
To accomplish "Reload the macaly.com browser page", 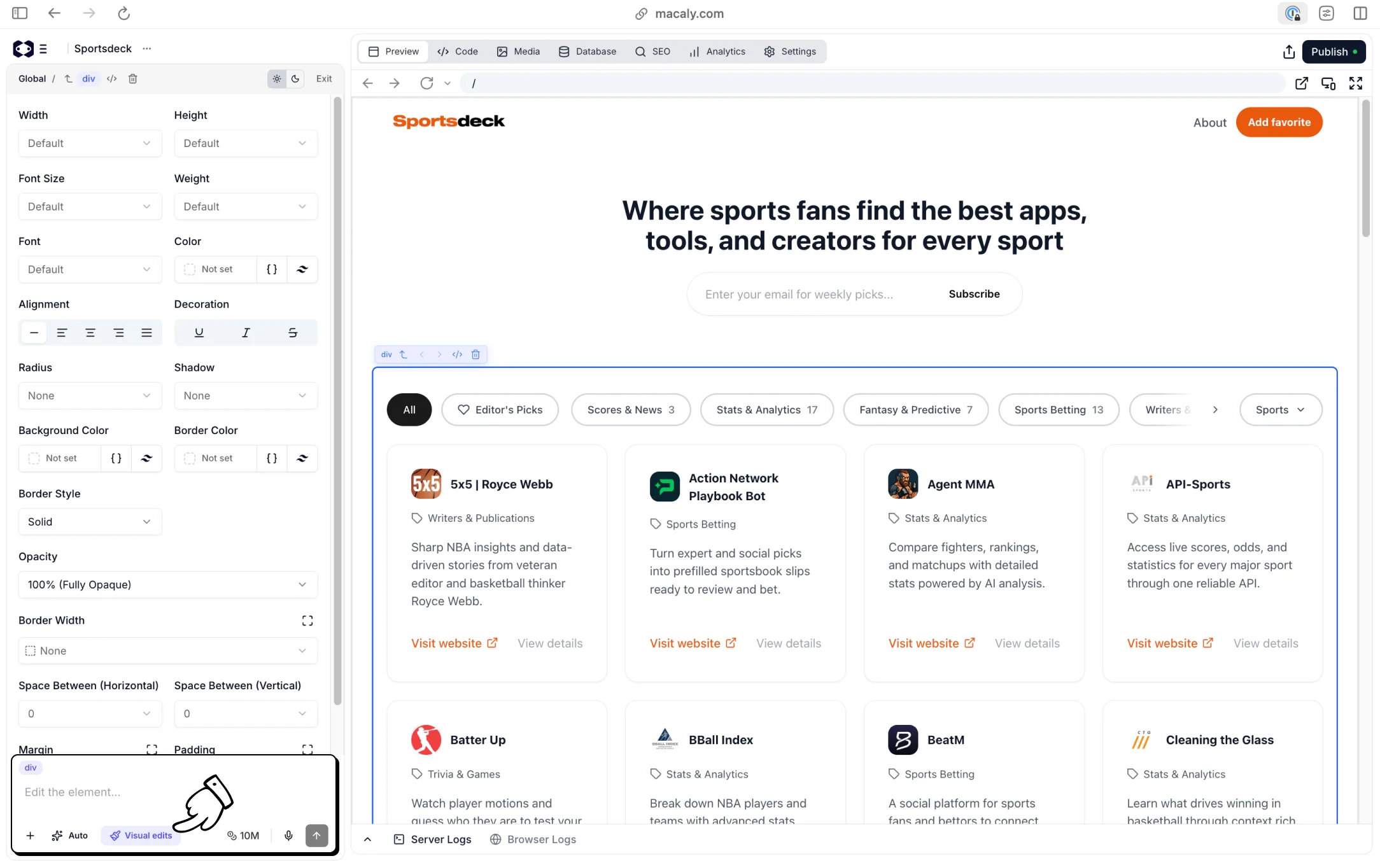I will click(x=123, y=13).
